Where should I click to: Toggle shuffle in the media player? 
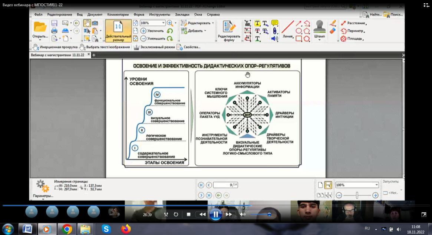click(x=166, y=214)
